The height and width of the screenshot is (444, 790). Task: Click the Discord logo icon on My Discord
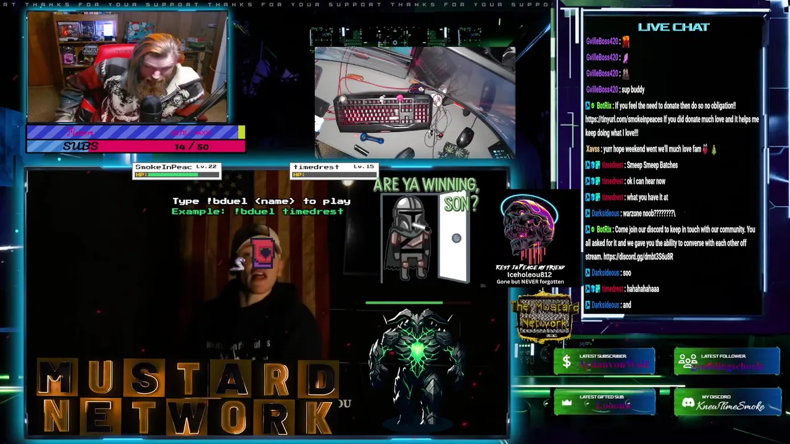click(688, 403)
